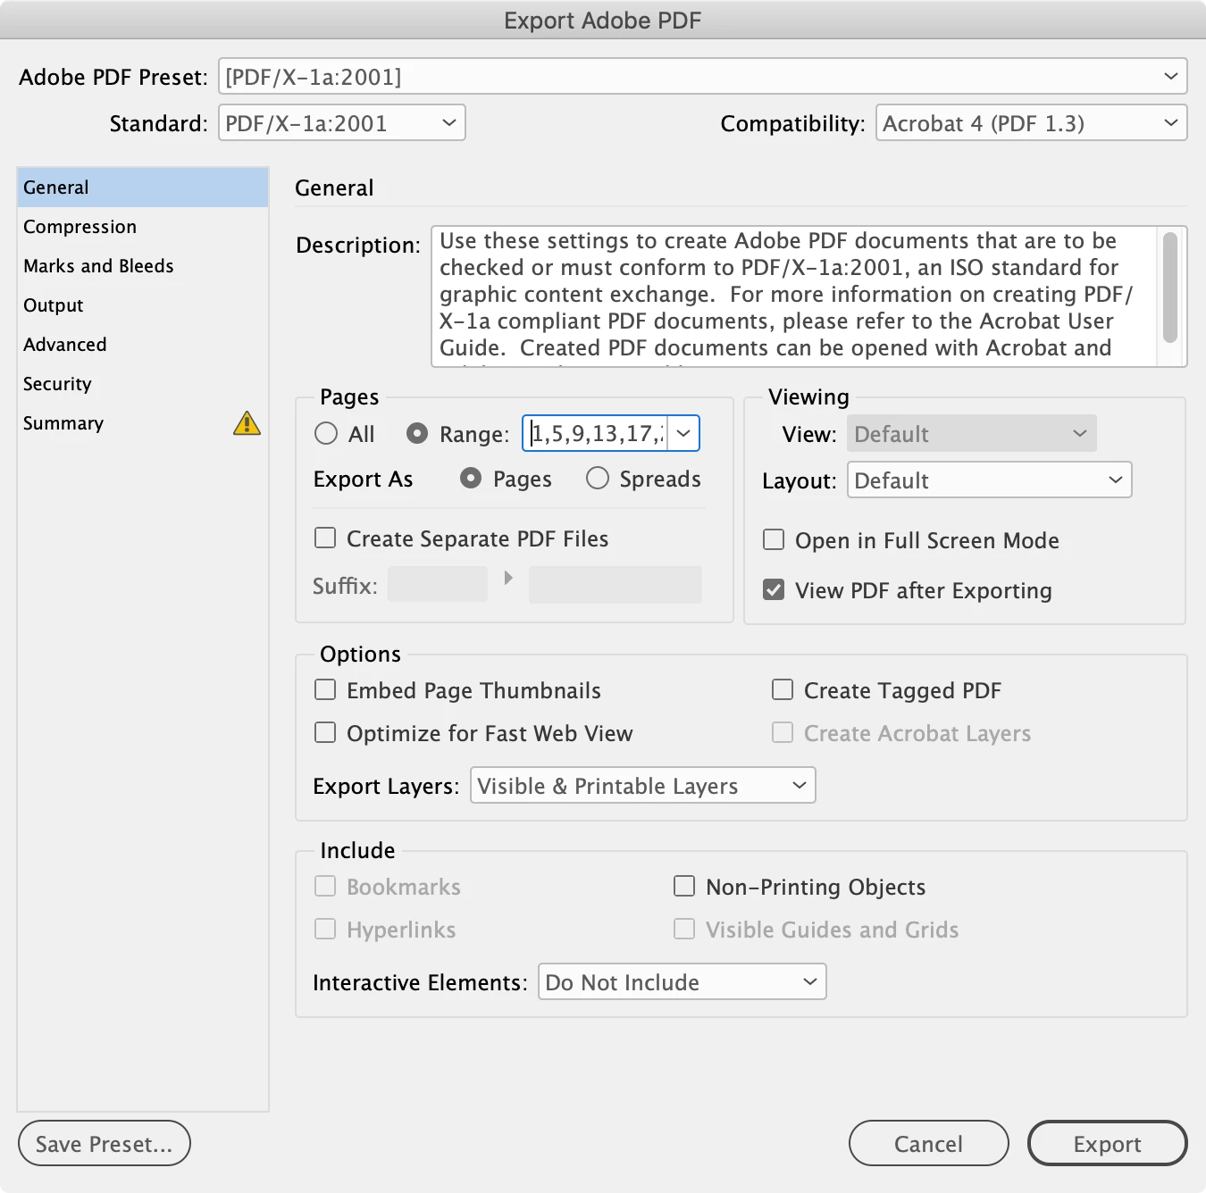Open the Interactive Elements dropdown
The width and height of the screenshot is (1206, 1193).
(682, 982)
